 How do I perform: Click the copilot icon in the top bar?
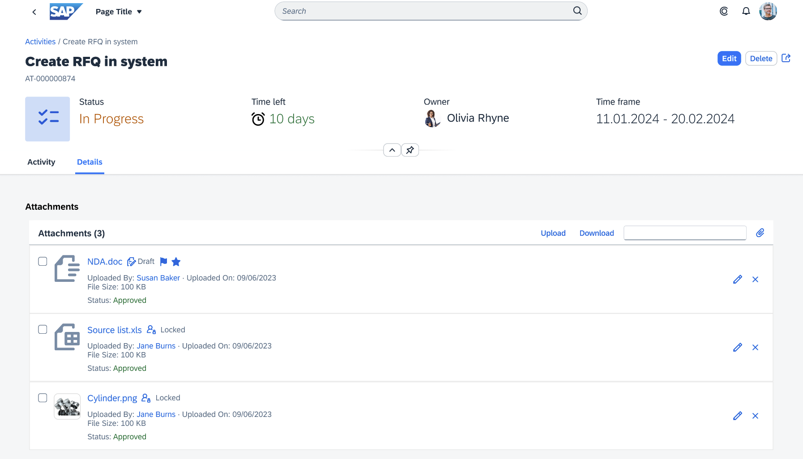pos(724,11)
